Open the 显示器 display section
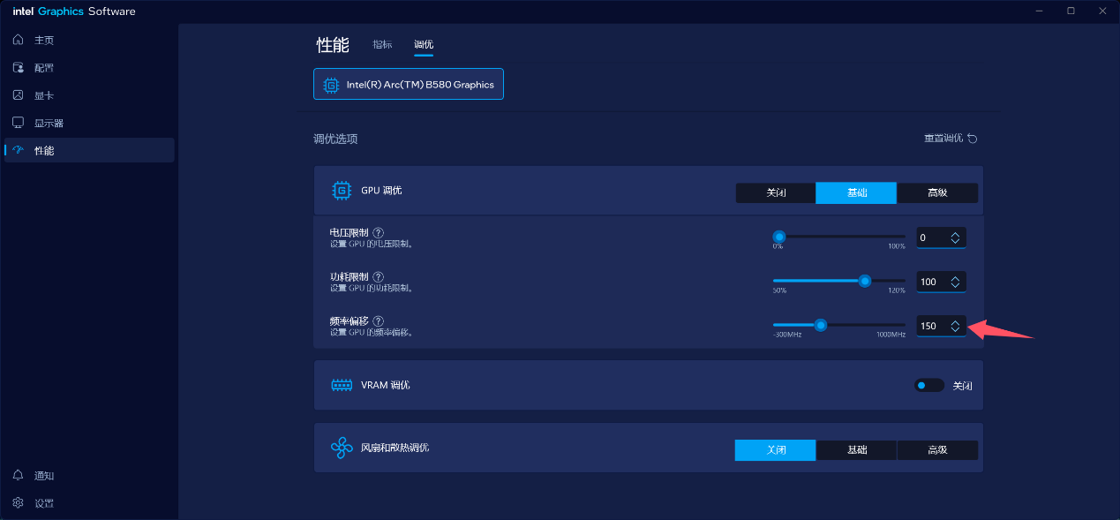 click(89, 123)
